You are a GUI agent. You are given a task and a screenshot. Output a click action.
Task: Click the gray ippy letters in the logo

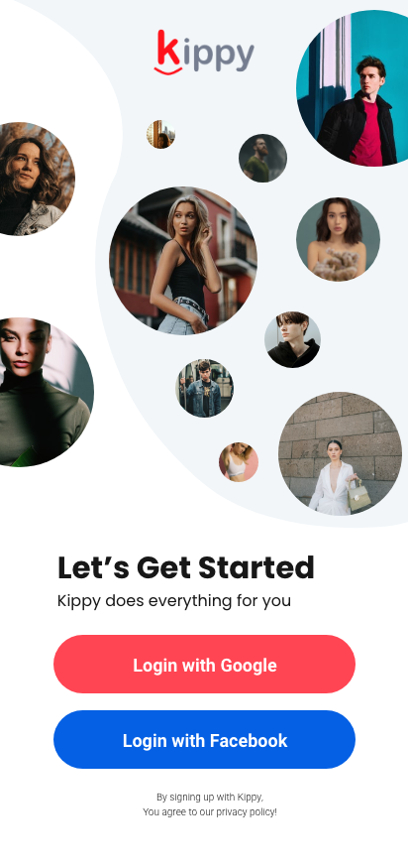pos(219,55)
